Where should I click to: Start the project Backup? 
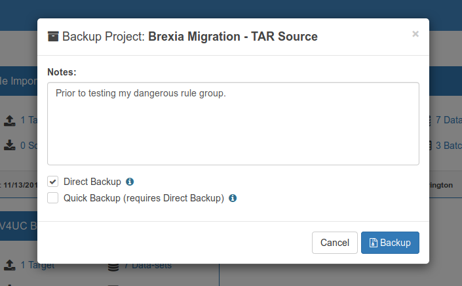point(390,243)
